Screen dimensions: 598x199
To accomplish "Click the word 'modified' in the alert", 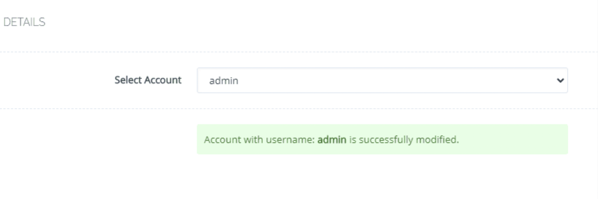I will click(x=441, y=140).
